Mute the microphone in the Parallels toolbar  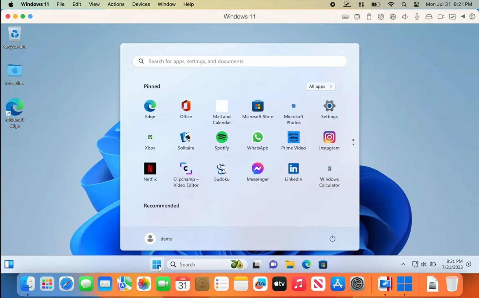pos(417,16)
